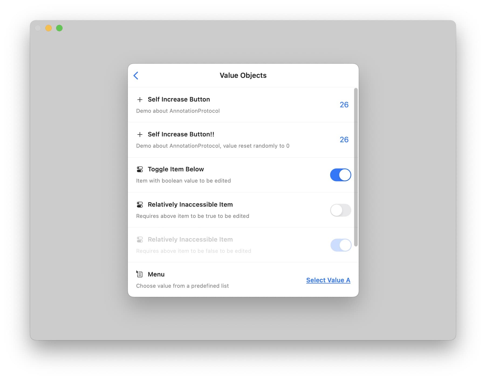Screen dimensions: 486x380
Task: Click icon beside enabled Relatively Inaccessible Item
Action: click(140, 205)
